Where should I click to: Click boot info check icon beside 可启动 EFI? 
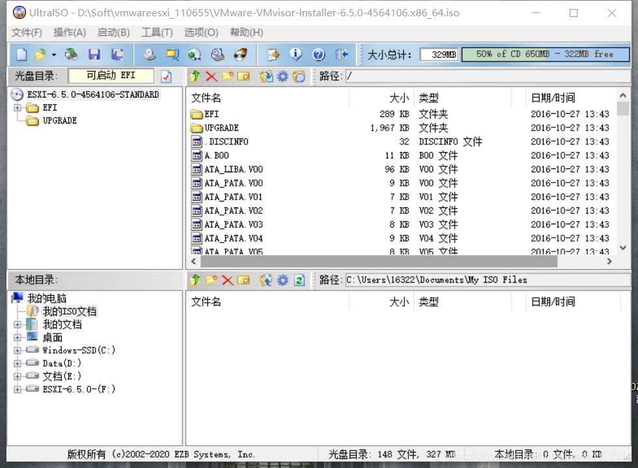click(x=166, y=77)
